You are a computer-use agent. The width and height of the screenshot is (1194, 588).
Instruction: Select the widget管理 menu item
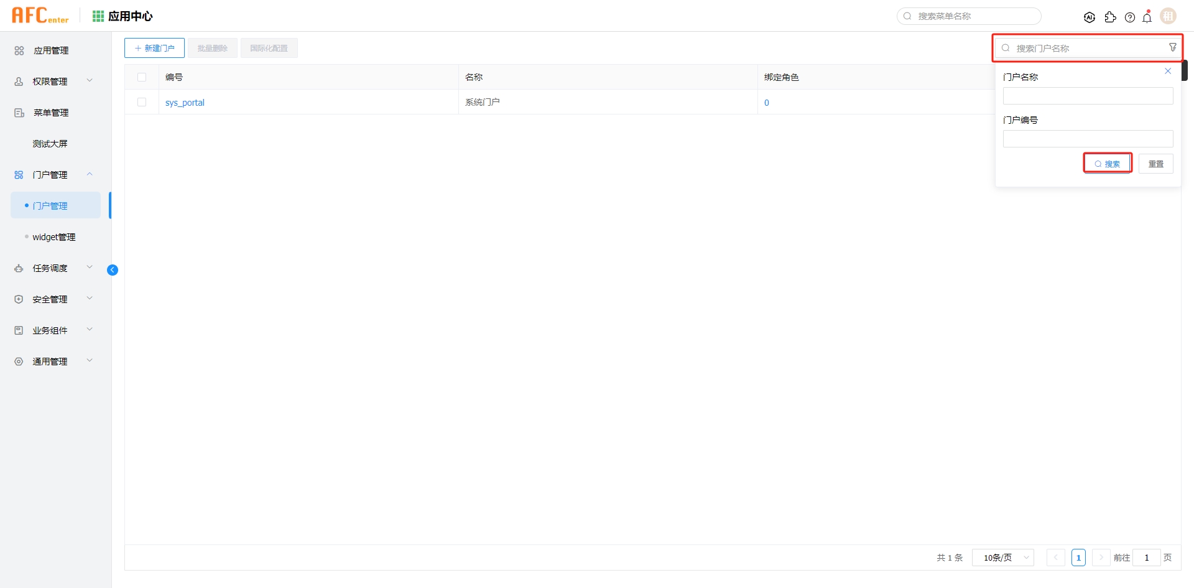(x=55, y=236)
